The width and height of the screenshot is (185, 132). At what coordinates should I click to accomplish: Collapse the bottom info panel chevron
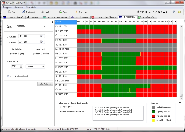[180, 103]
